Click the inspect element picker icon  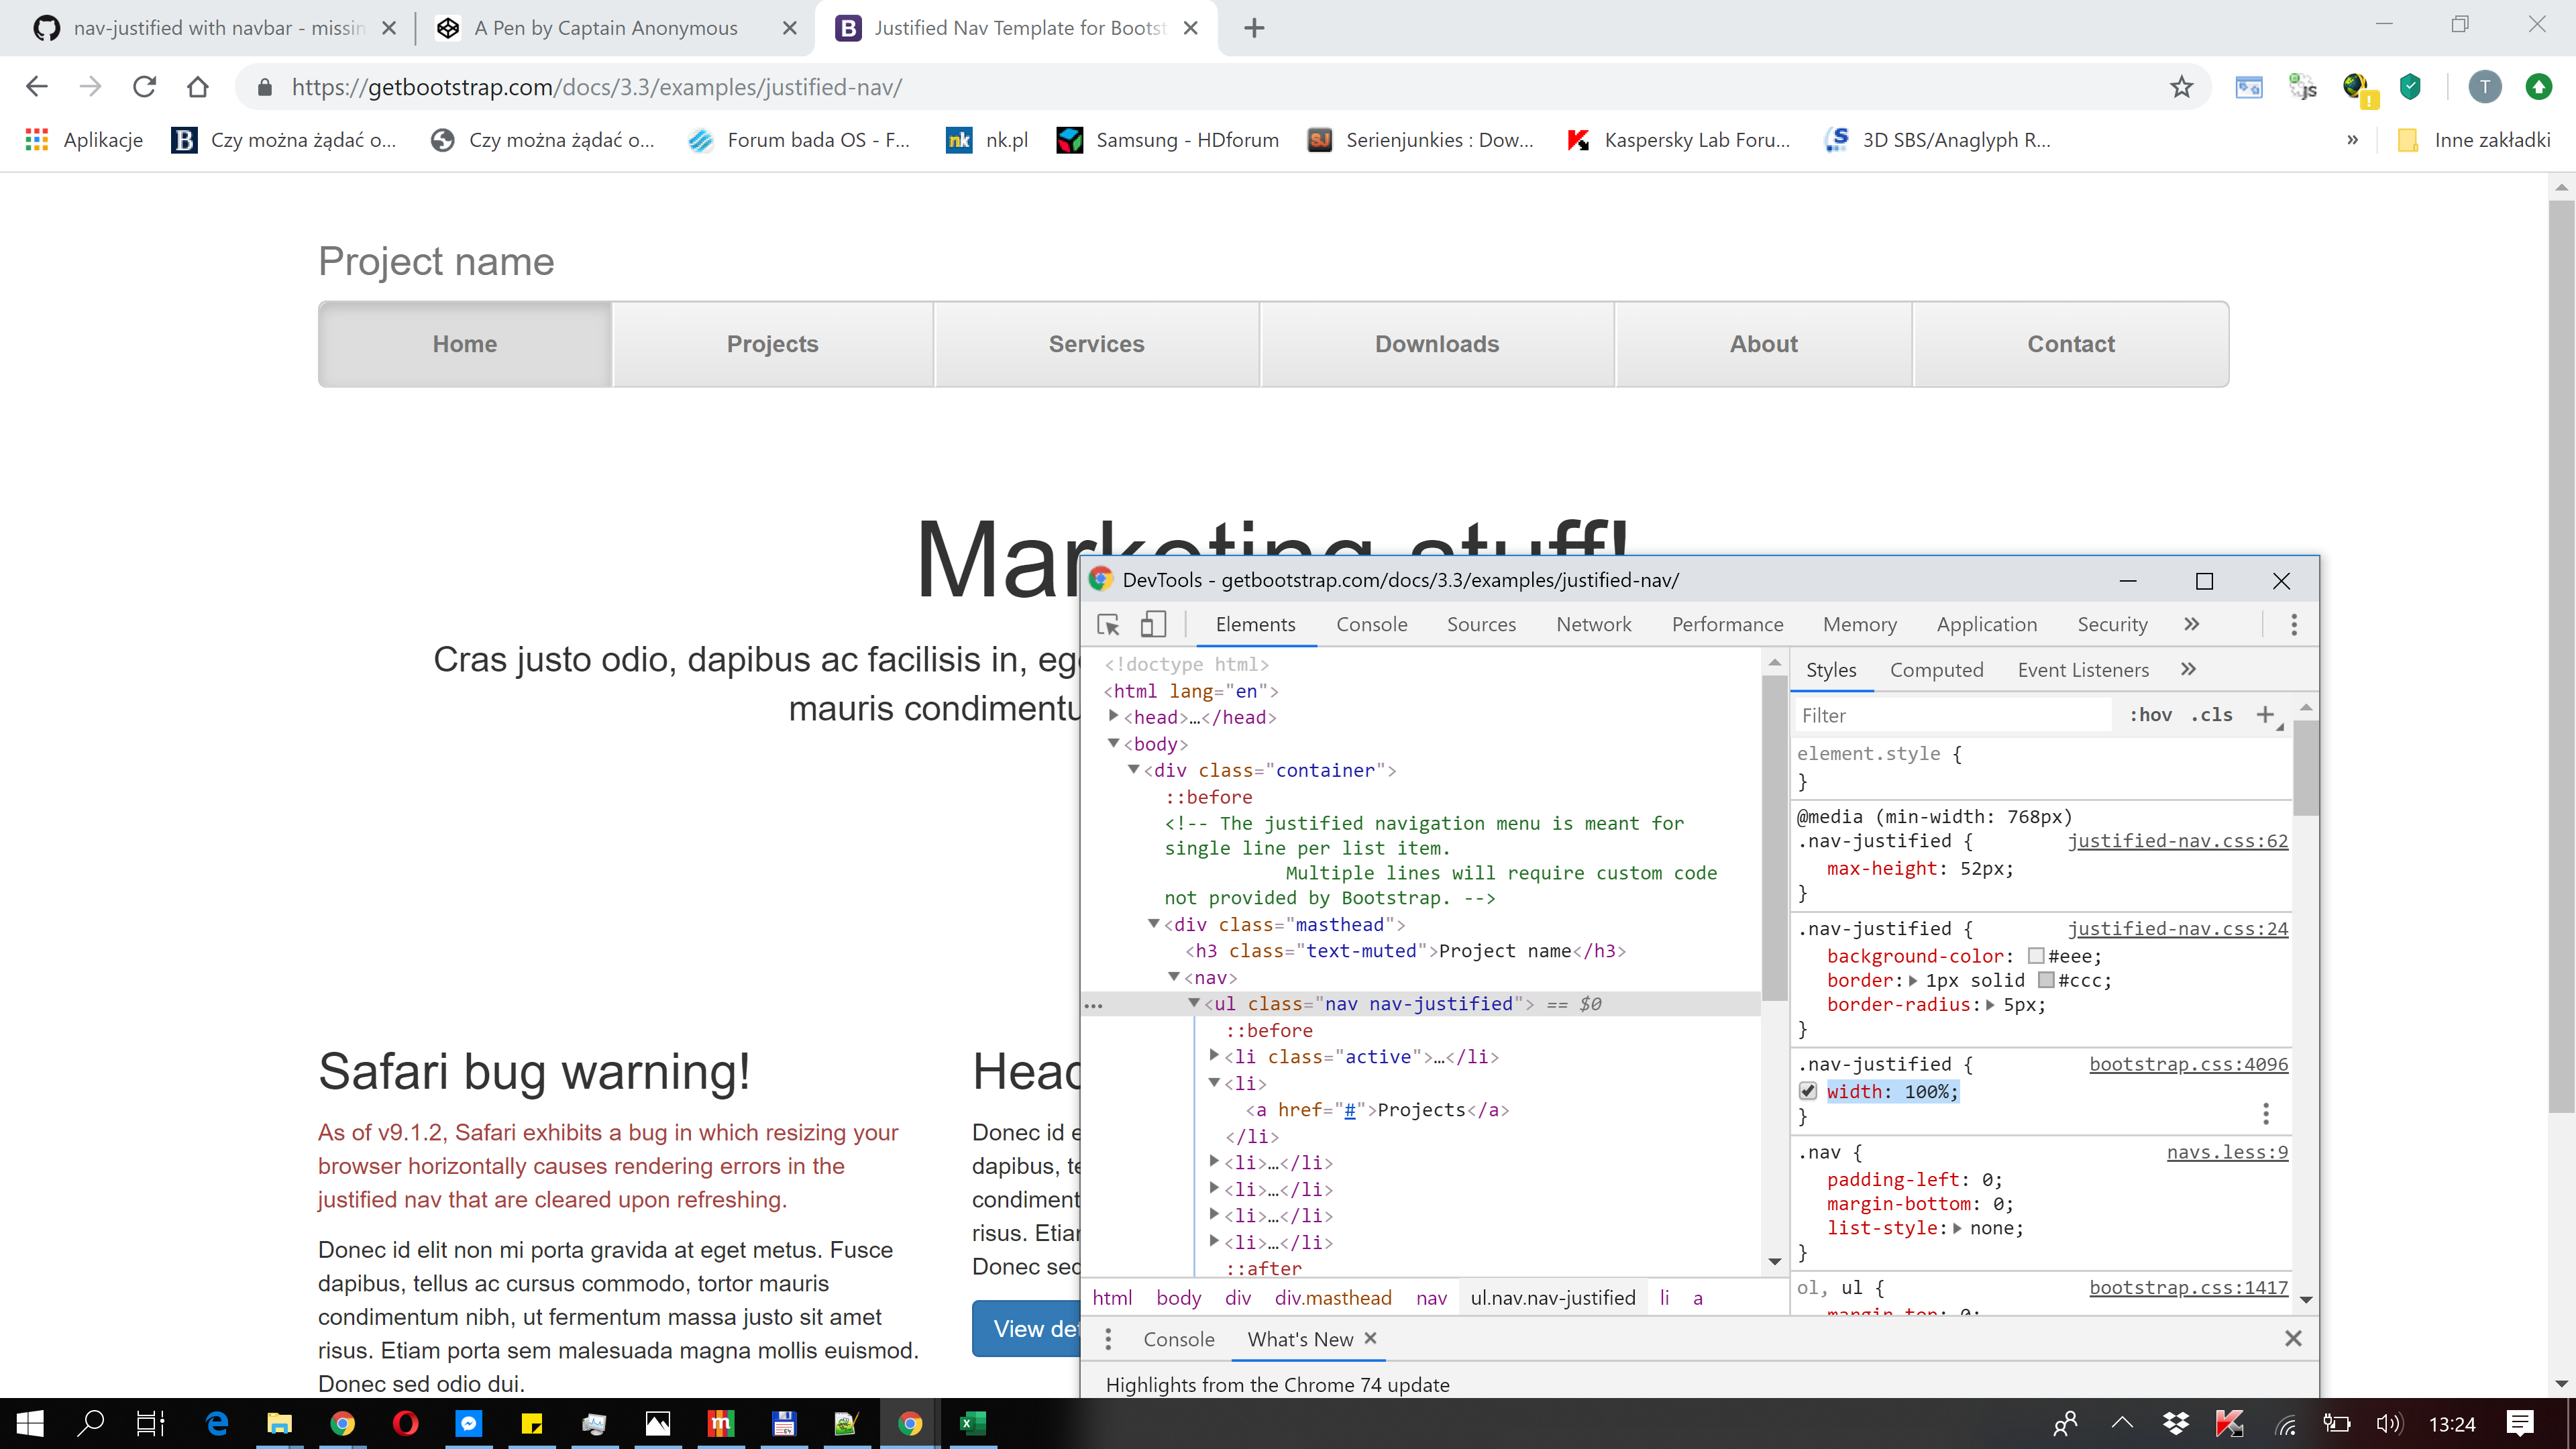click(x=1108, y=624)
